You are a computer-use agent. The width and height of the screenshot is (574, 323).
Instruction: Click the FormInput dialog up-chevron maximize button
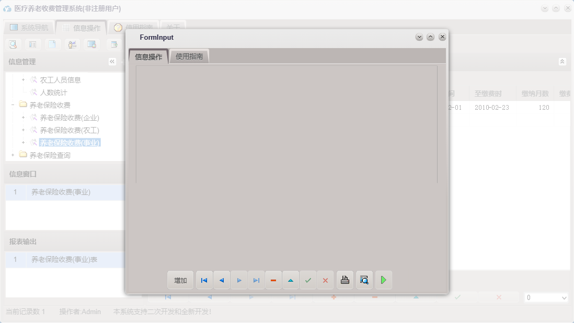(x=431, y=37)
